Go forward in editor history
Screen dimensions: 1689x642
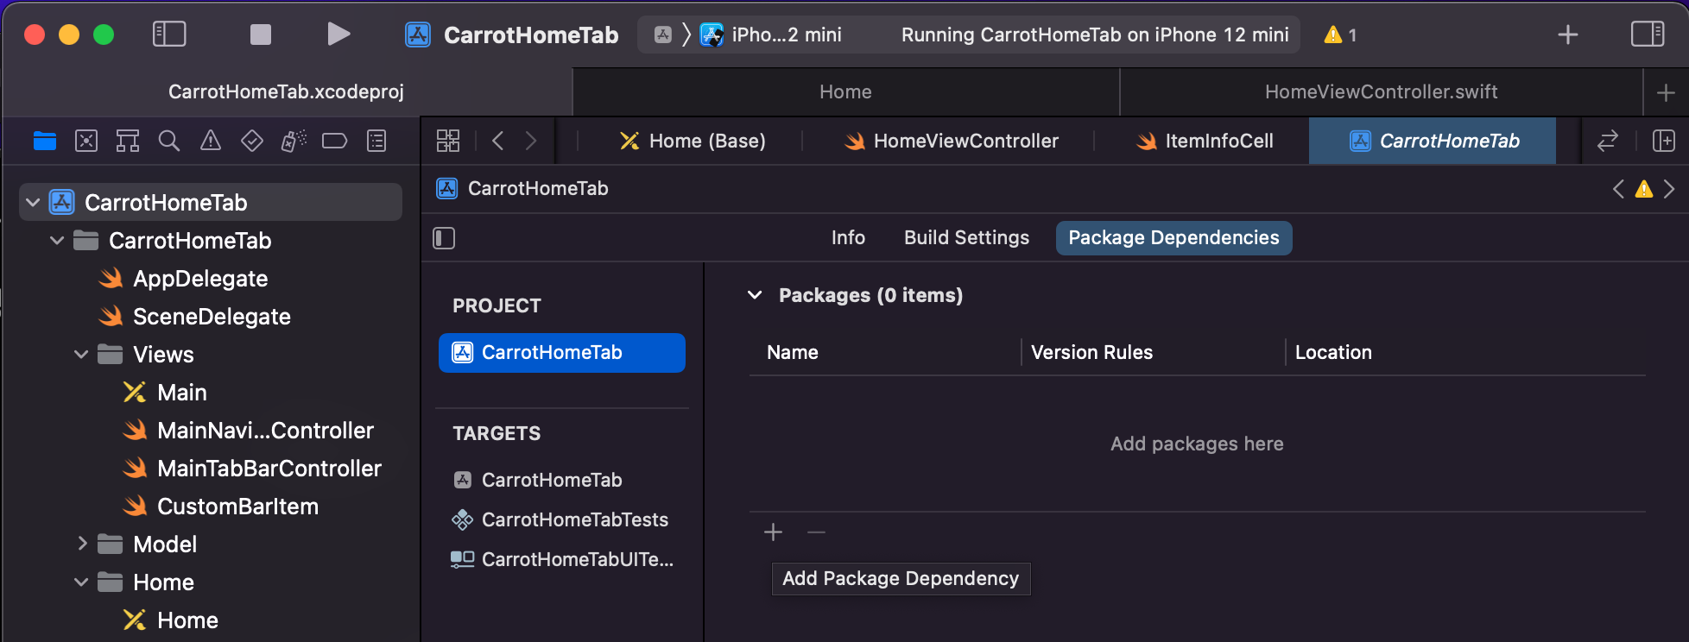click(531, 141)
